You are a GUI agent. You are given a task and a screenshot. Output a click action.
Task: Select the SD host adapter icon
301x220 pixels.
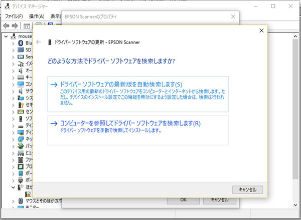point(21,50)
